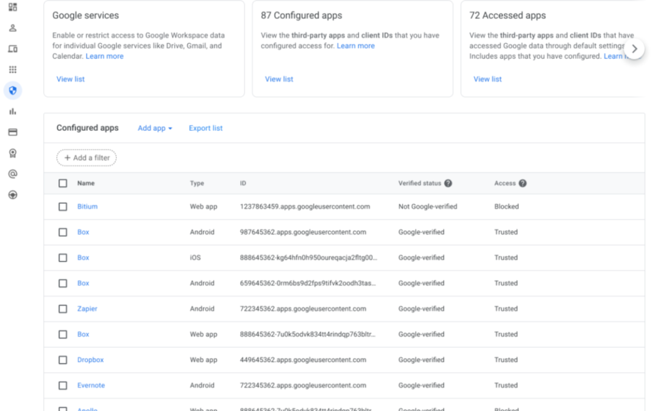This screenshot has height=411, width=658.
Task: Open the Apps grid sidebar icon
Action: click(x=13, y=69)
